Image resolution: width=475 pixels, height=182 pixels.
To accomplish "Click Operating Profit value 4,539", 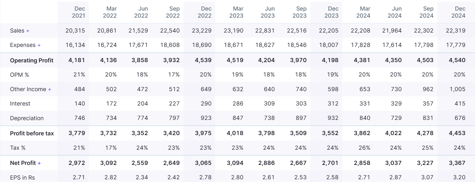I will 203,60.
